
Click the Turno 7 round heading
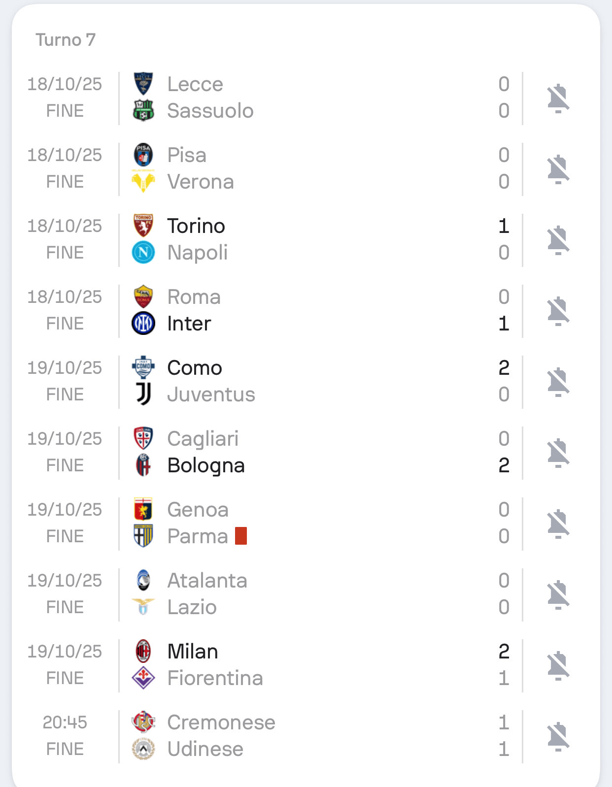(66, 40)
